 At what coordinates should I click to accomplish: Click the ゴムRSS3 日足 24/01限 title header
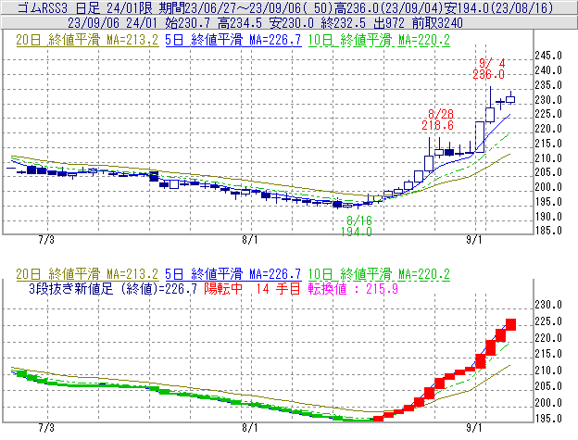[x=85, y=7]
